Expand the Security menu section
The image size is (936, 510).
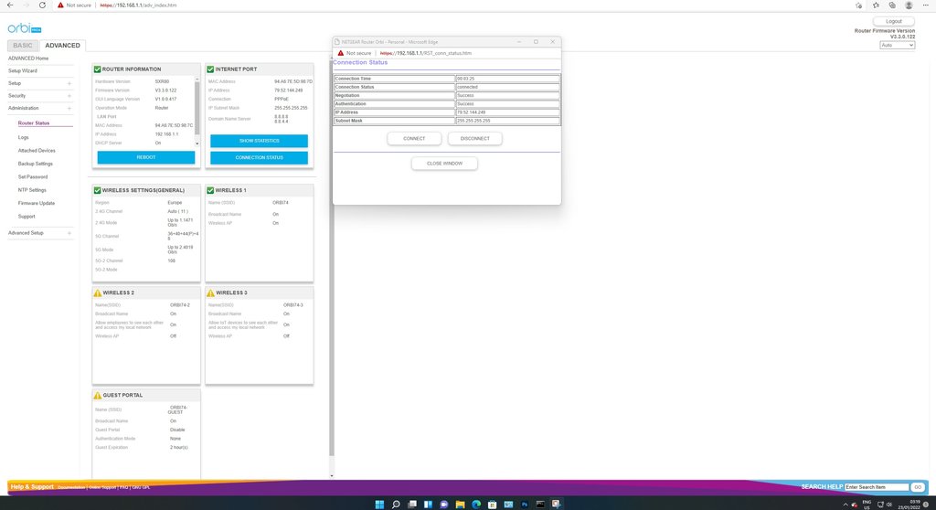click(x=69, y=96)
